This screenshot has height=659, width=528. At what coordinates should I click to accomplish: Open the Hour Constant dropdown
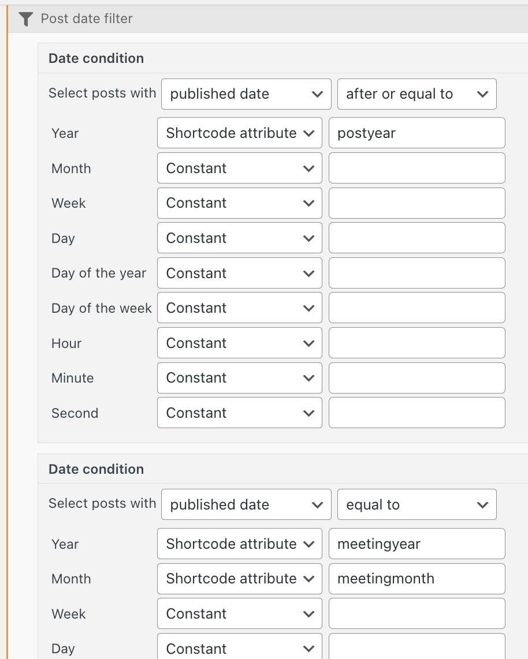240,343
